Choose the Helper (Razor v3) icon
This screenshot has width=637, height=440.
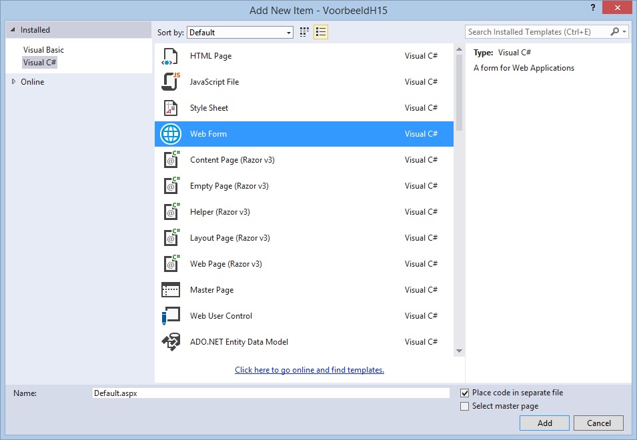[x=171, y=211]
